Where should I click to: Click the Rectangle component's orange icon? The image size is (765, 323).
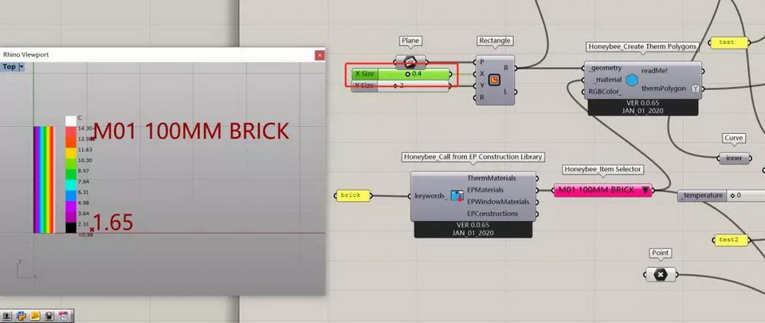pyautogui.click(x=494, y=80)
